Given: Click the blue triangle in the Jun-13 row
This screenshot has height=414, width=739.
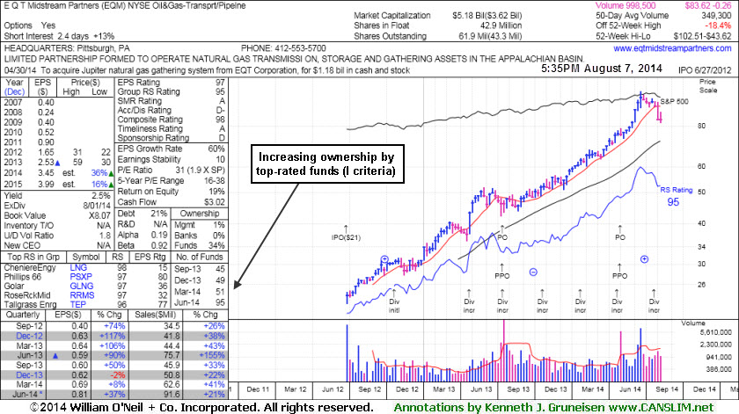Looking at the screenshot, I should [x=55, y=356].
